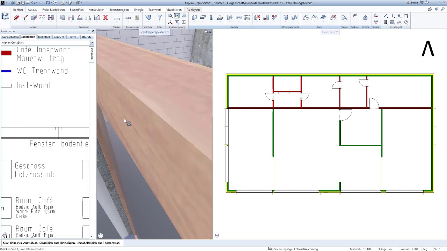Click the copy elements icon
This screenshot has height=251, width=447.
tap(63, 17)
